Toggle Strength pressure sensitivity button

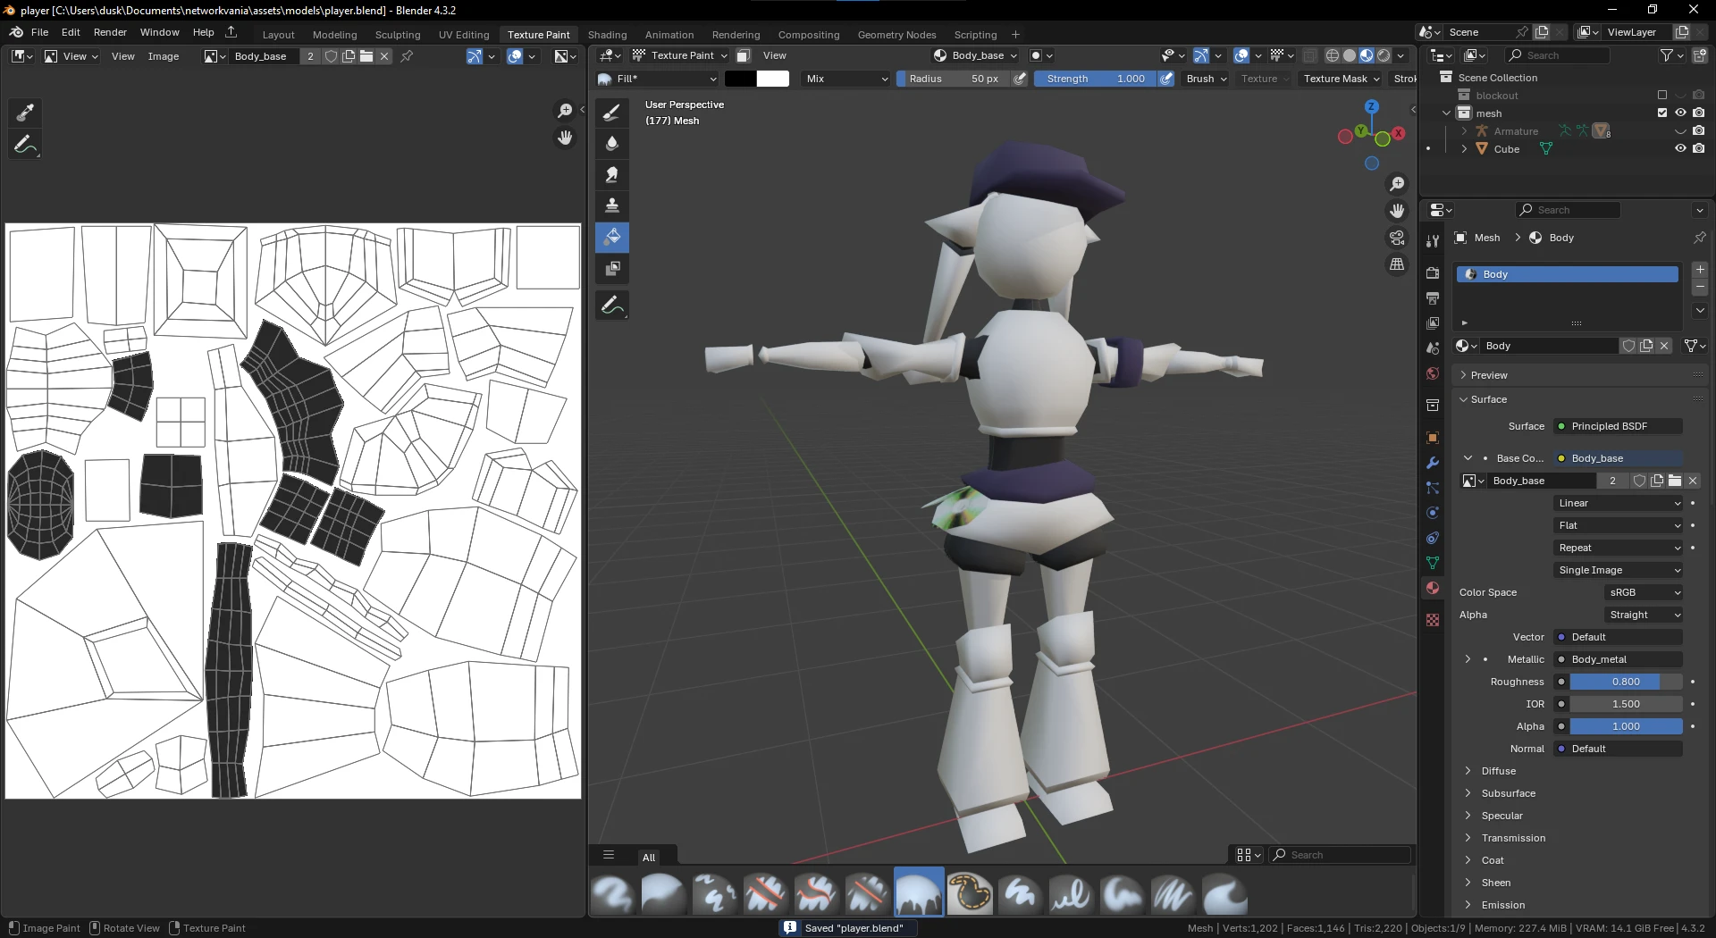coord(1166,79)
